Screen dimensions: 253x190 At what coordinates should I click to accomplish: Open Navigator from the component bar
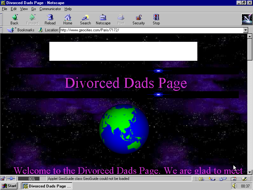click(x=201, y=179)
